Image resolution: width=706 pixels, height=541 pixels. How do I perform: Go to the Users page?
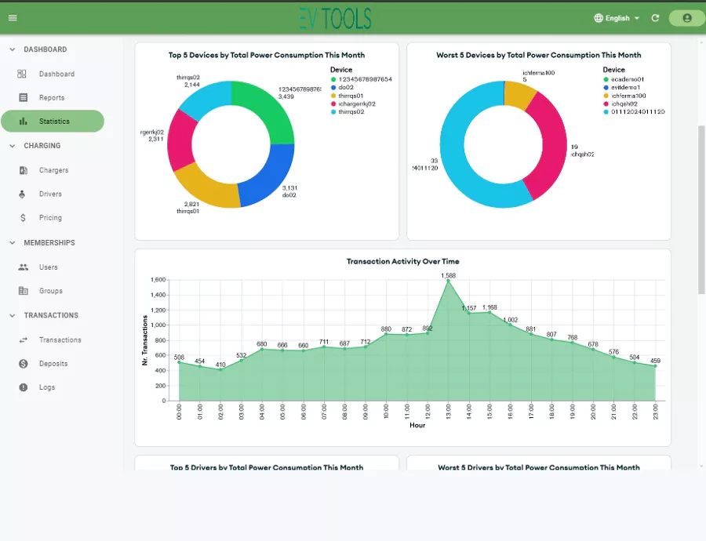tap(48, 267)
